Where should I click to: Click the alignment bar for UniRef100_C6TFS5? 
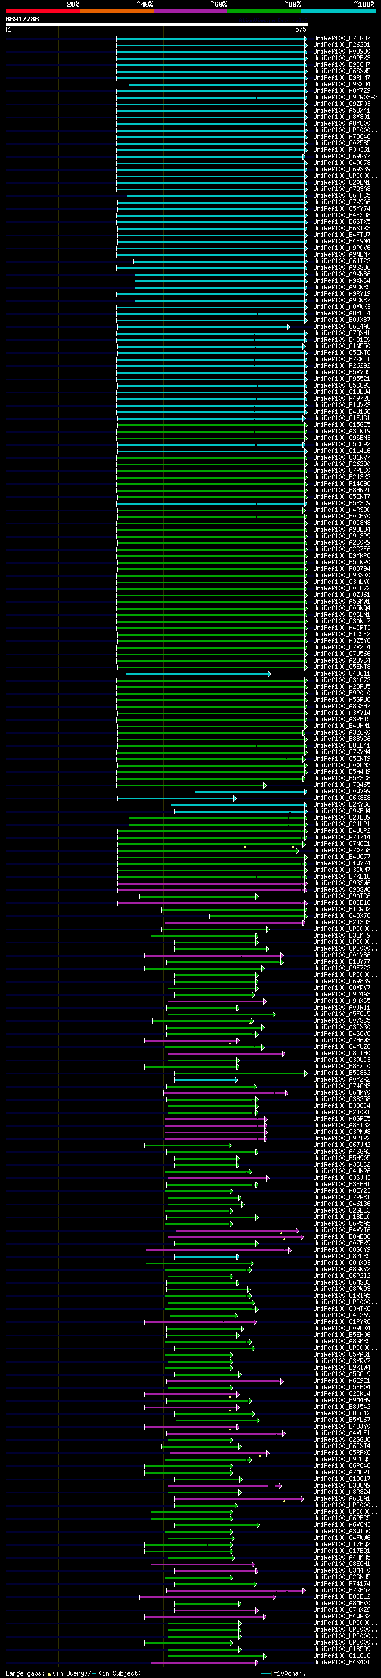point(217,196)
